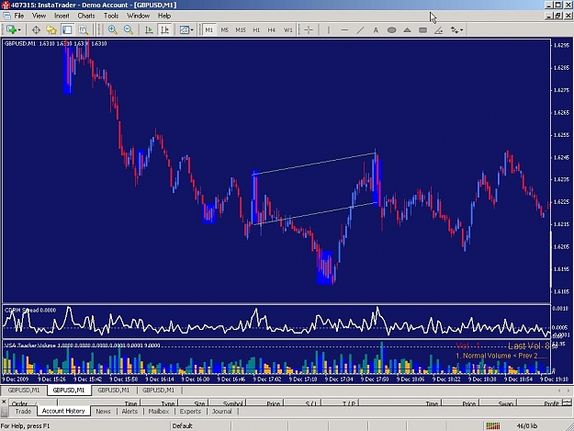
Task: Open the Journal terminal tab
Action: point(222,411)
